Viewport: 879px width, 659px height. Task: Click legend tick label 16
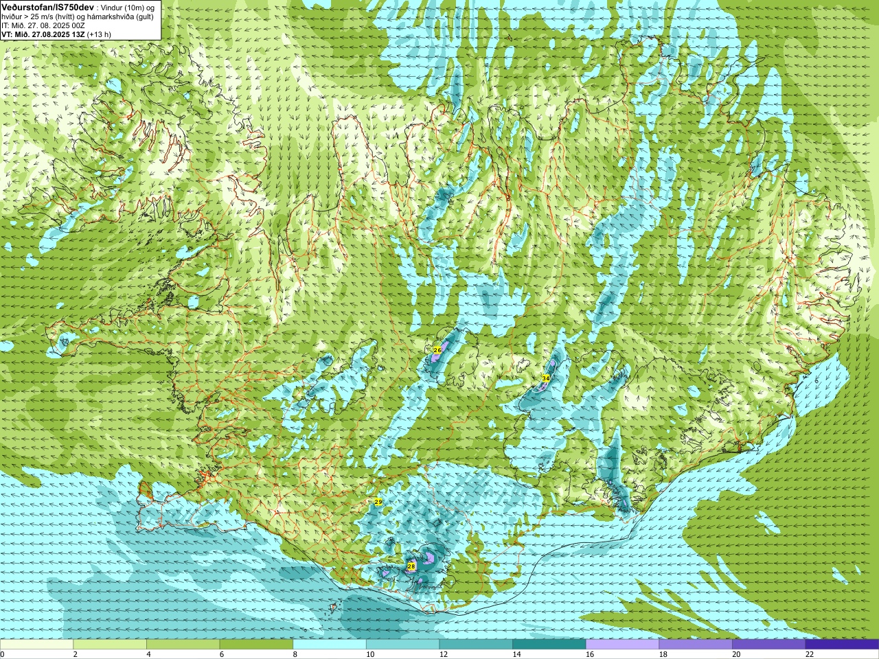point(590,654)
